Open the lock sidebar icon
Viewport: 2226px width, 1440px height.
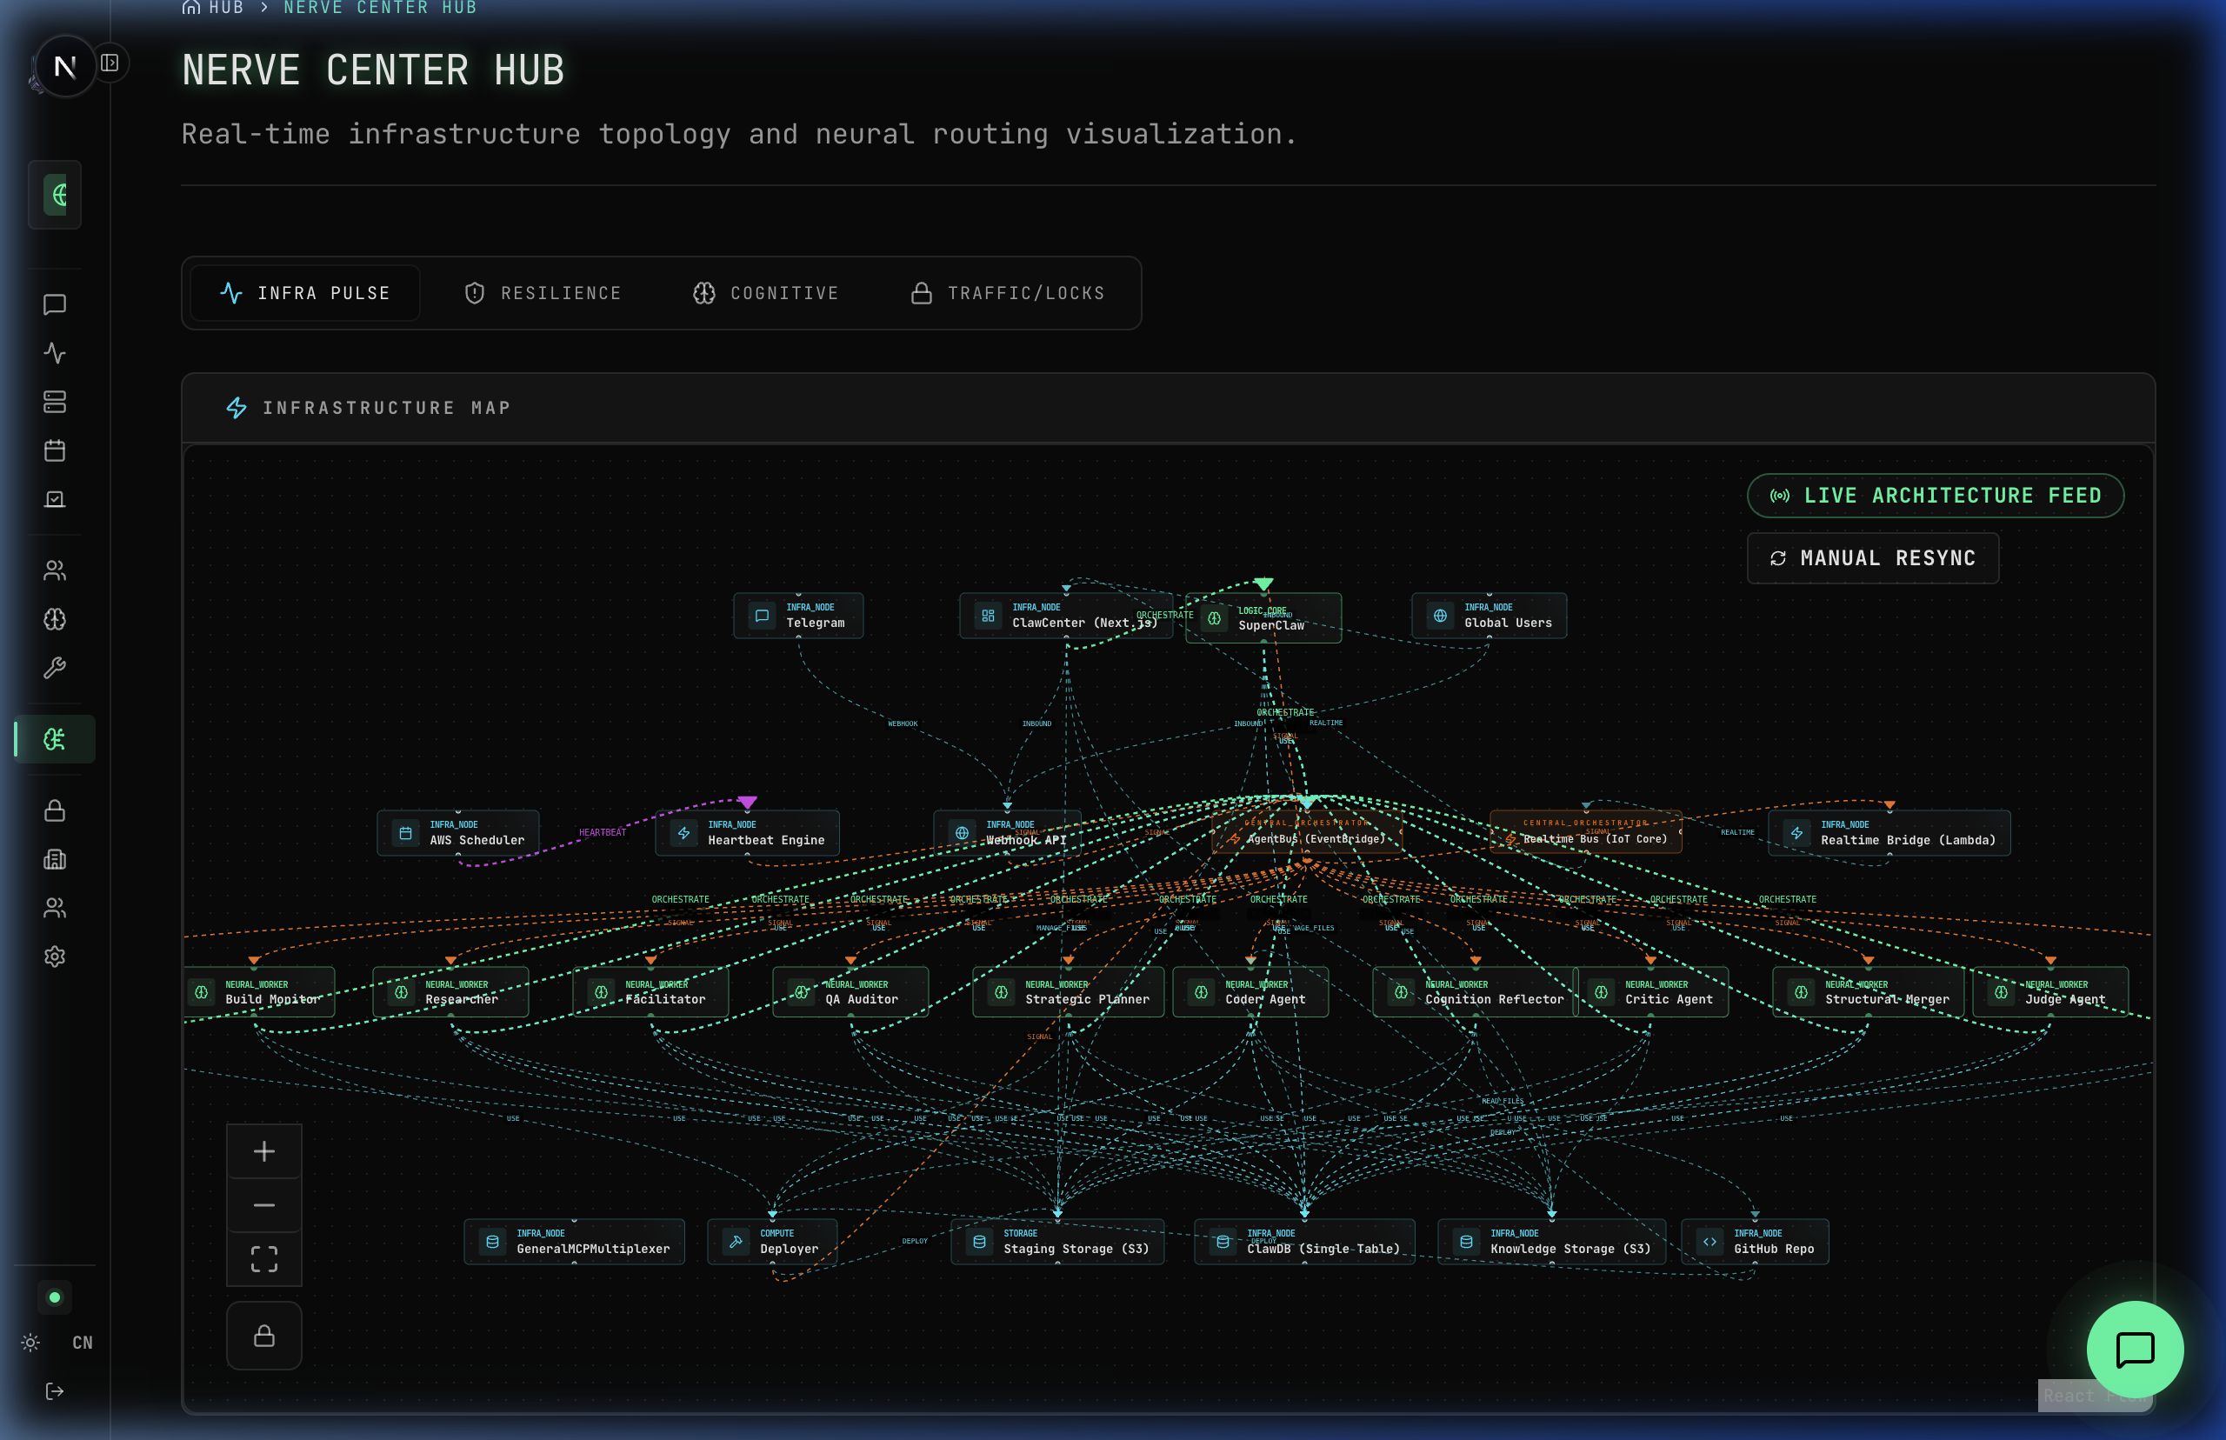point(54,810)
